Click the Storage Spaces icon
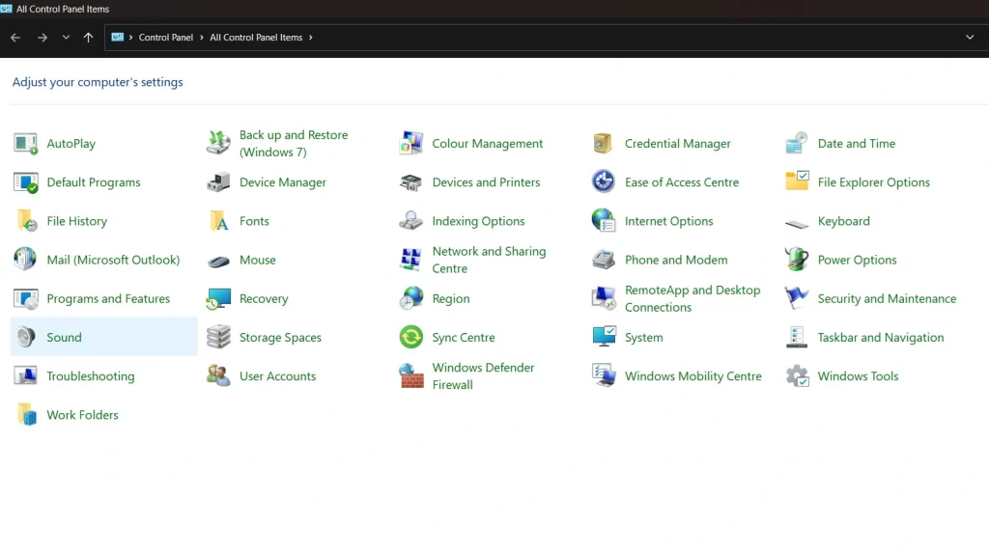The image size is (989, 554). point(219,337)
